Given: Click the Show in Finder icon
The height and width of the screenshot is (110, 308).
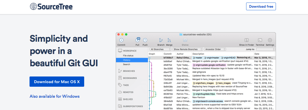Looking at the screenshot, I should pyautogui.click(x=246, y=40).
